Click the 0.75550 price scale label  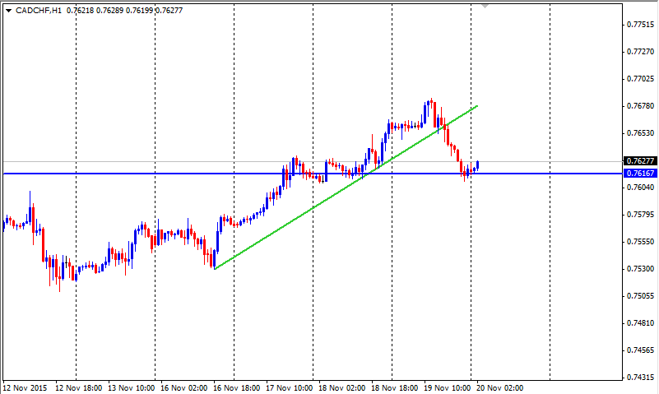[641, 242]
